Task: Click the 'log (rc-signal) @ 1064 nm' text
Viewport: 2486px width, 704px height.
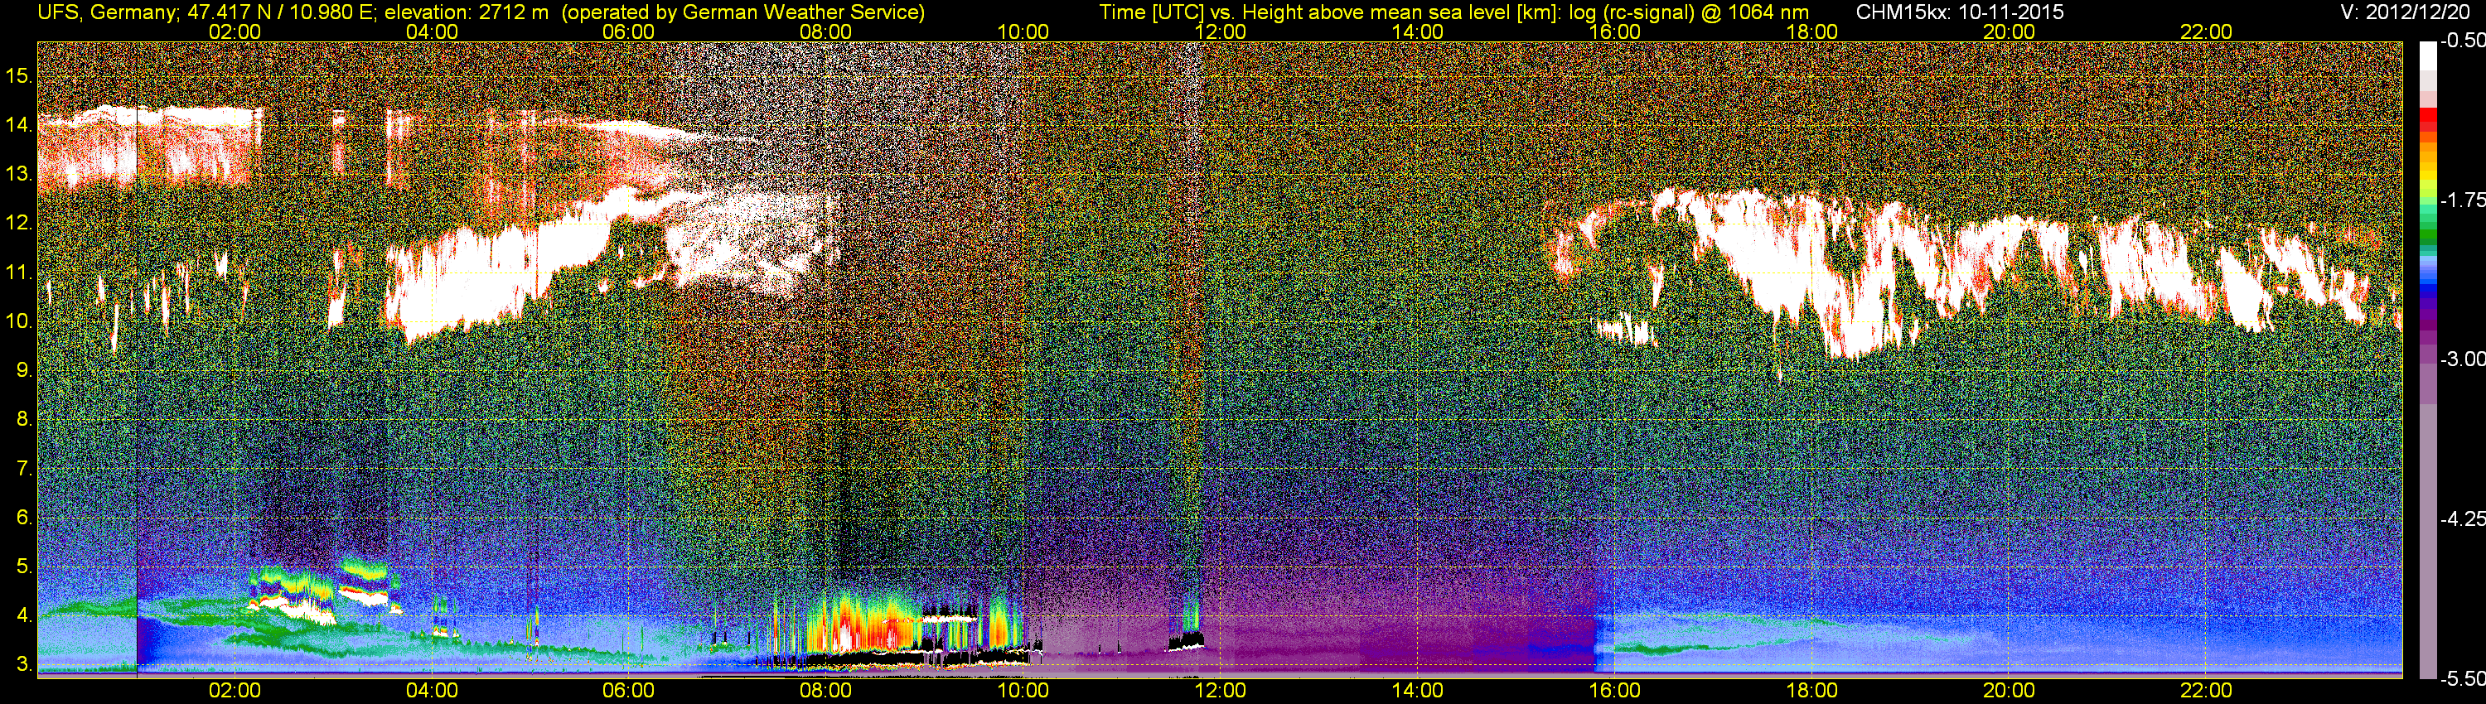Action: (x=1689, y=12)
